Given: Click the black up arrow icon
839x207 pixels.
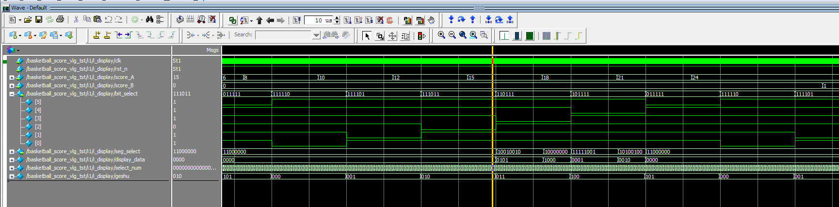Looking at the screenshot, I should coord(259,20).
